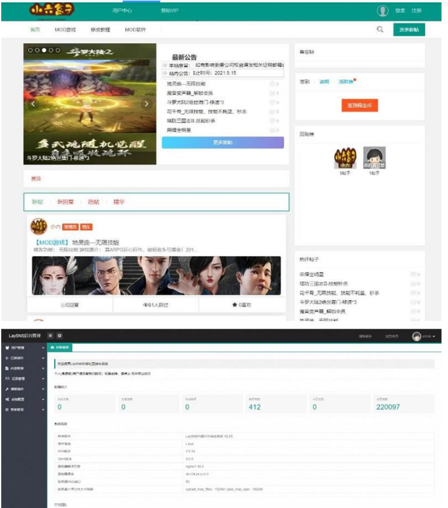Go to the previous carousel slide arrow

click(33, 104)
